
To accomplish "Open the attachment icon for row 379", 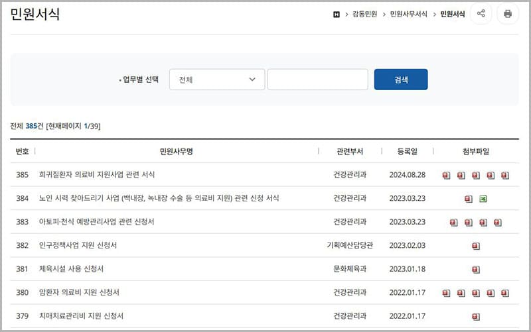I will coord(475,316).
